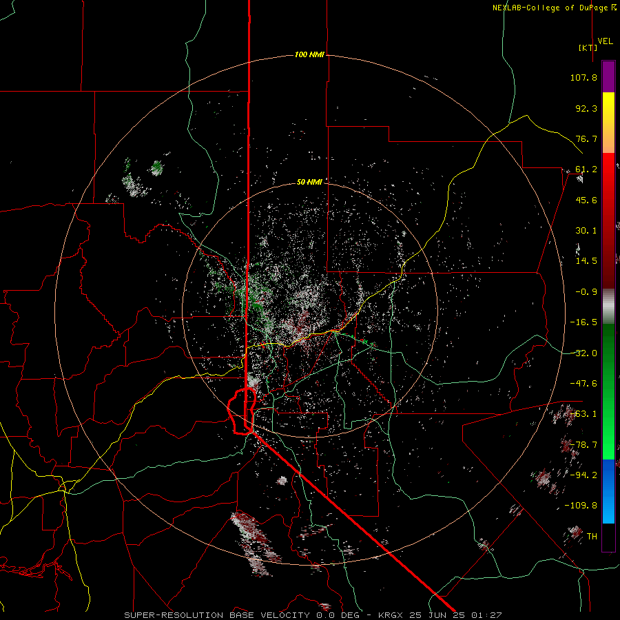Click the SUPER-RESOLUTION BASE VELOCITY caption
This screenshot has width=620, height=620.
point(218,615)
